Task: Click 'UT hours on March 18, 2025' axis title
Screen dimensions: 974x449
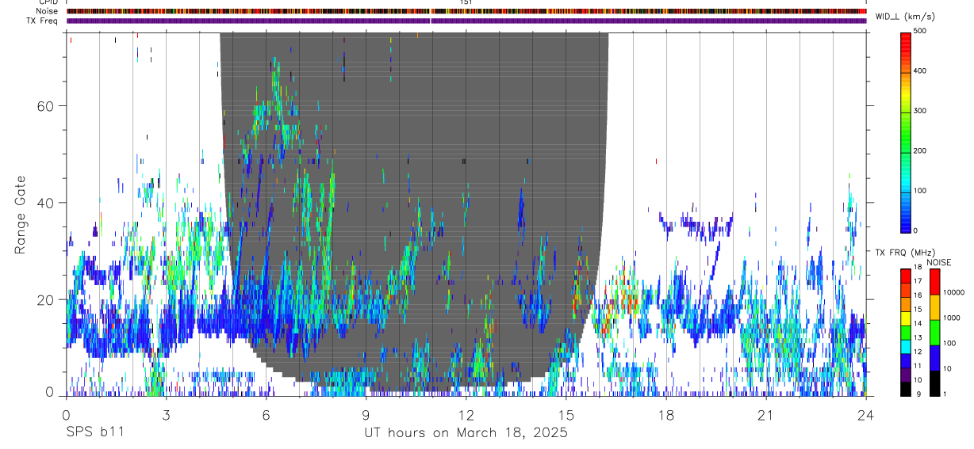Action: point(466,433)
